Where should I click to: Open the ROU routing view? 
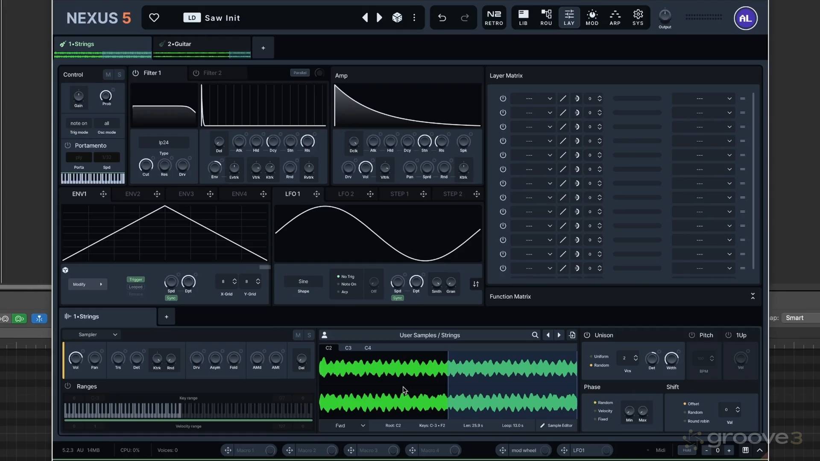[x=546, y=18]
